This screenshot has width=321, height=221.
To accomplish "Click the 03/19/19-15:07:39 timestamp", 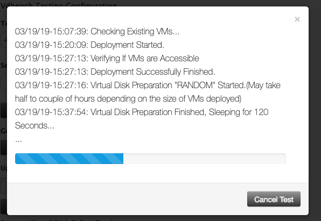I will click(x=51, y=32).
